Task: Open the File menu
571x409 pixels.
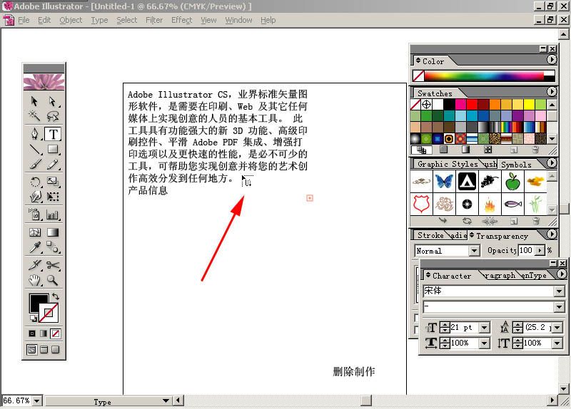Action: [24, 21]
